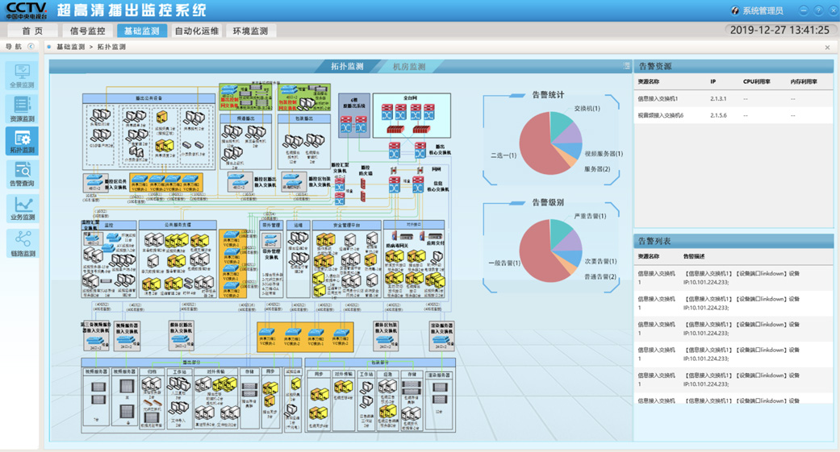Open 告警查询 in the sidebar
The width and height of the screenshot is (840, 452).
click(22, 174)
